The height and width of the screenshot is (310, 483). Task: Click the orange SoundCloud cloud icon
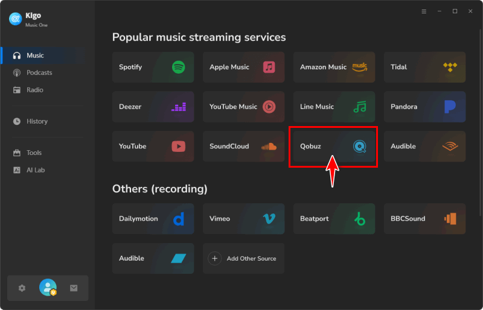(x=269, y=147)
